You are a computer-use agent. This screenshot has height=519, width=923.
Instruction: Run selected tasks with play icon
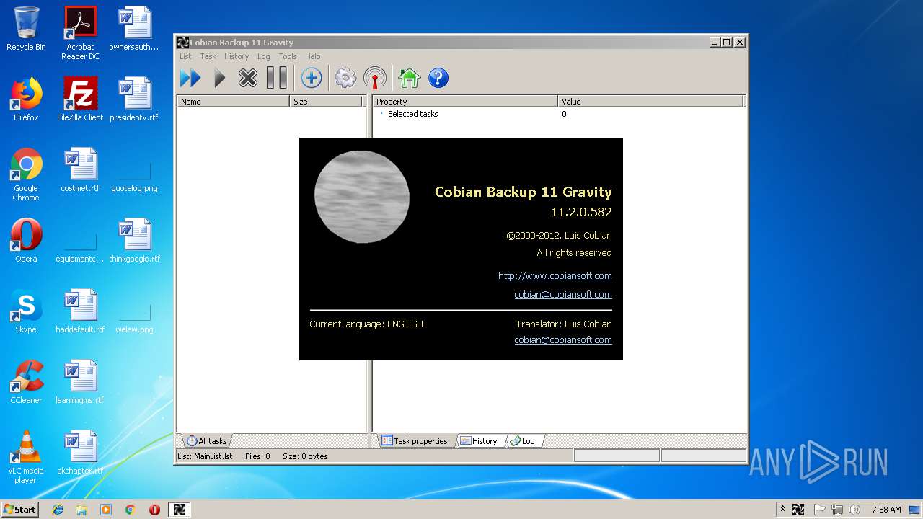220,78
